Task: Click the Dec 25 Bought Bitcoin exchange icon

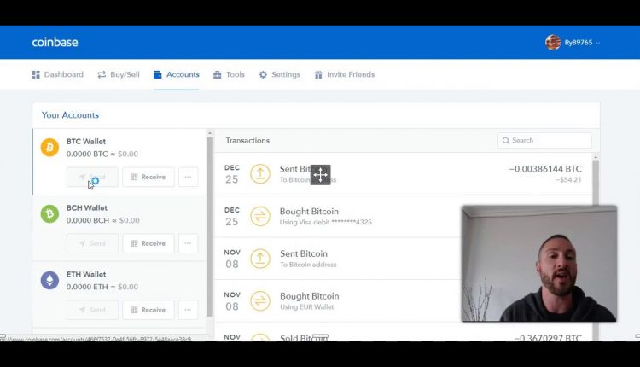Action: coord(260,217)
